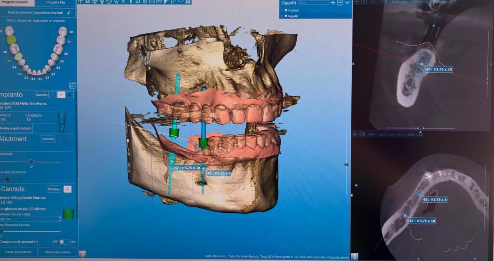
Task: Click the X icon in the top toolbar
Action: pos(123,1)
